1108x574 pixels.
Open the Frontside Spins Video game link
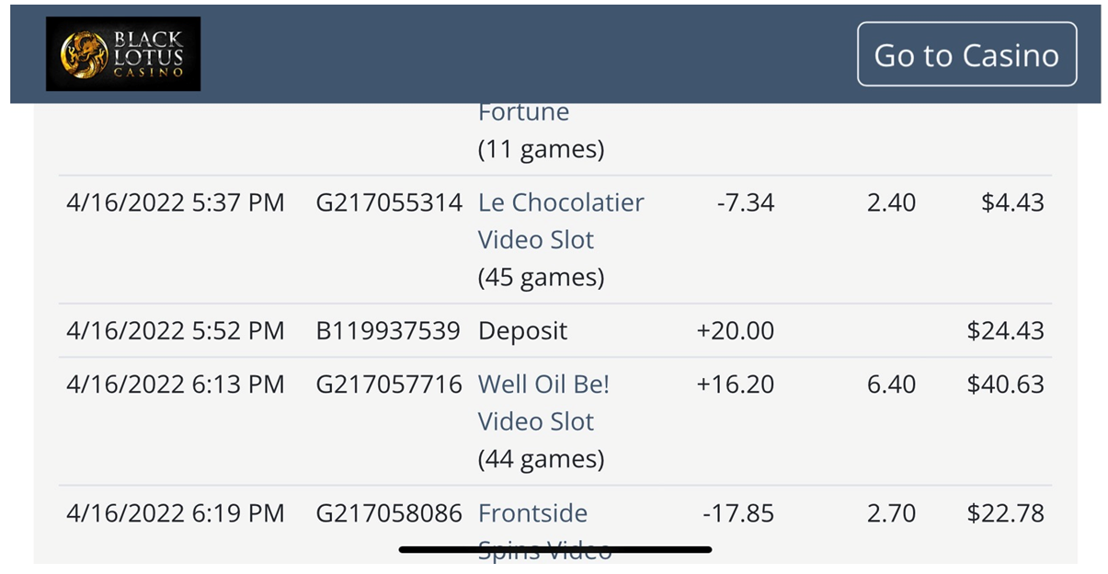click(x=532, y=513)
